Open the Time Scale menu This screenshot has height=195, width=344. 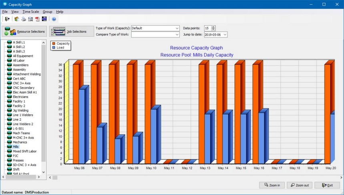click(x=30, y=12)
